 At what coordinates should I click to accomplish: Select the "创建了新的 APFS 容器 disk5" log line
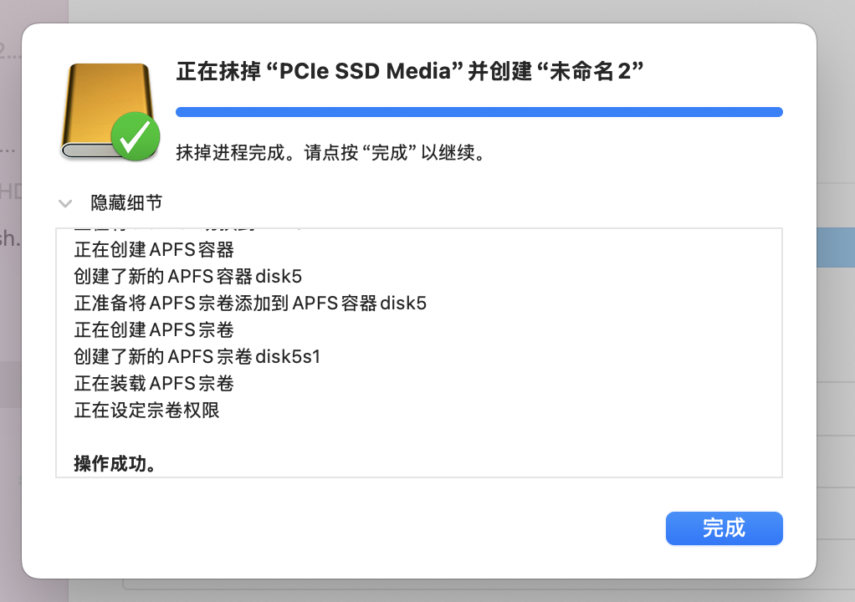click(x=188, y=277)
